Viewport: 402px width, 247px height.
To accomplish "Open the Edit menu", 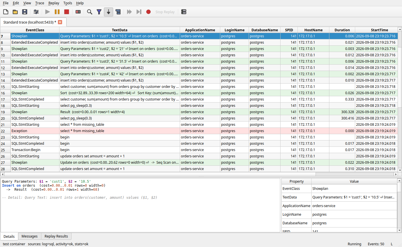I will coord(16,3).
